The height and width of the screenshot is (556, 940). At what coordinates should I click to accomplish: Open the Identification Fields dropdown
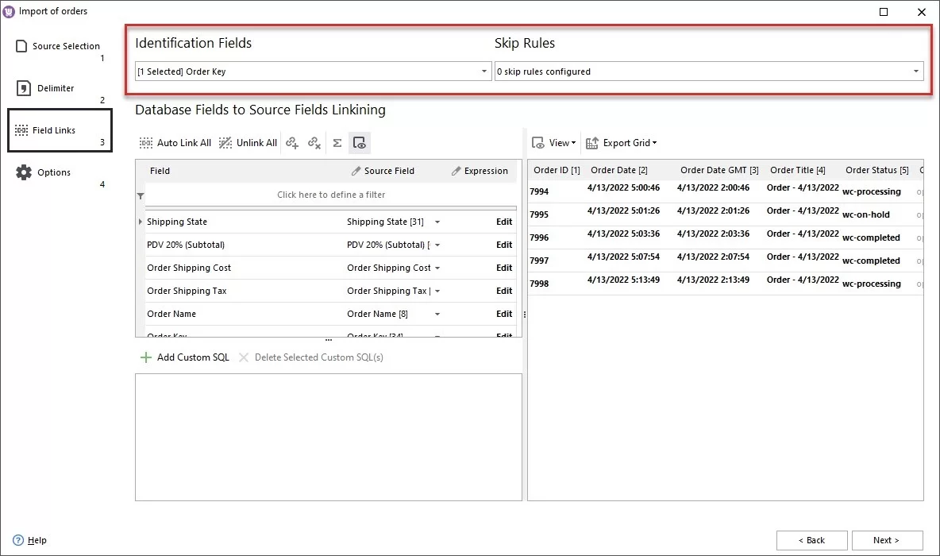click(484, 71)
